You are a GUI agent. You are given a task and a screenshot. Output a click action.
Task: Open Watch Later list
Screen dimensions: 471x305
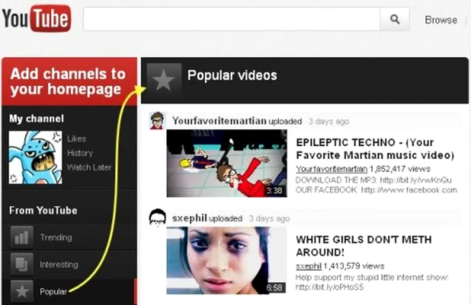pyautogui.click(x=89, y=167)
